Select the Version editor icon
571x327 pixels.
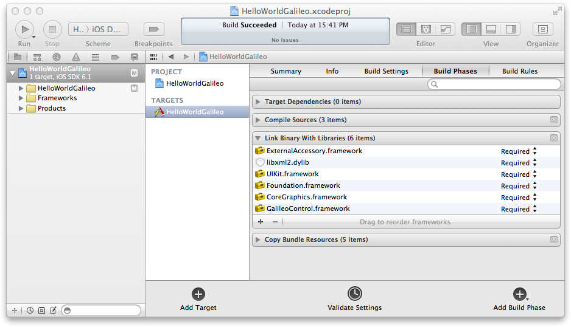point(446,29)
